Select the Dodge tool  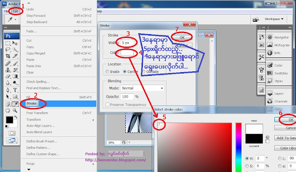[15, 83]
